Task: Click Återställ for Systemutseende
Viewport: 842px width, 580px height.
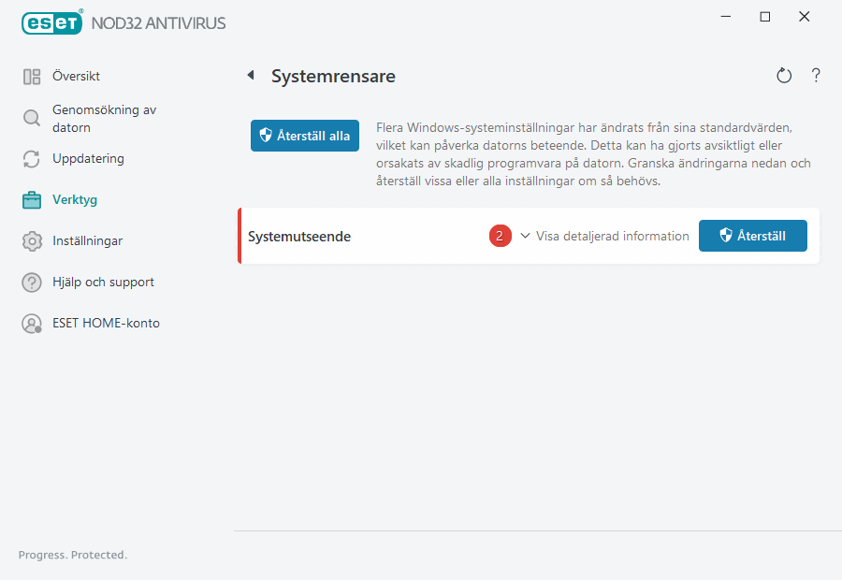Action: (752, 236)
